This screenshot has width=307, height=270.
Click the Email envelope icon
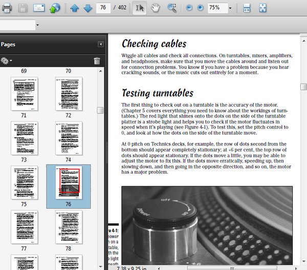coord(38,8)
